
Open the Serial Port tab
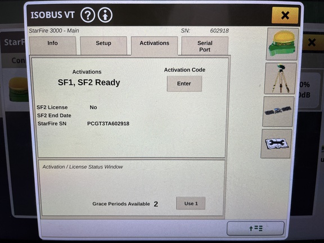(205, 46)
